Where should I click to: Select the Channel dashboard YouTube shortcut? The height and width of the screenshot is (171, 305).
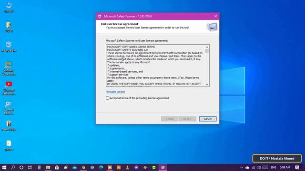click(9, 88)
